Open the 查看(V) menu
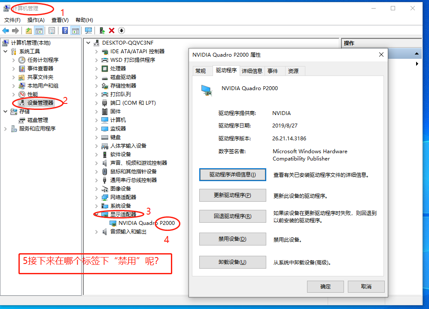The width and height of the screenshot is (429, 309). 60,20
